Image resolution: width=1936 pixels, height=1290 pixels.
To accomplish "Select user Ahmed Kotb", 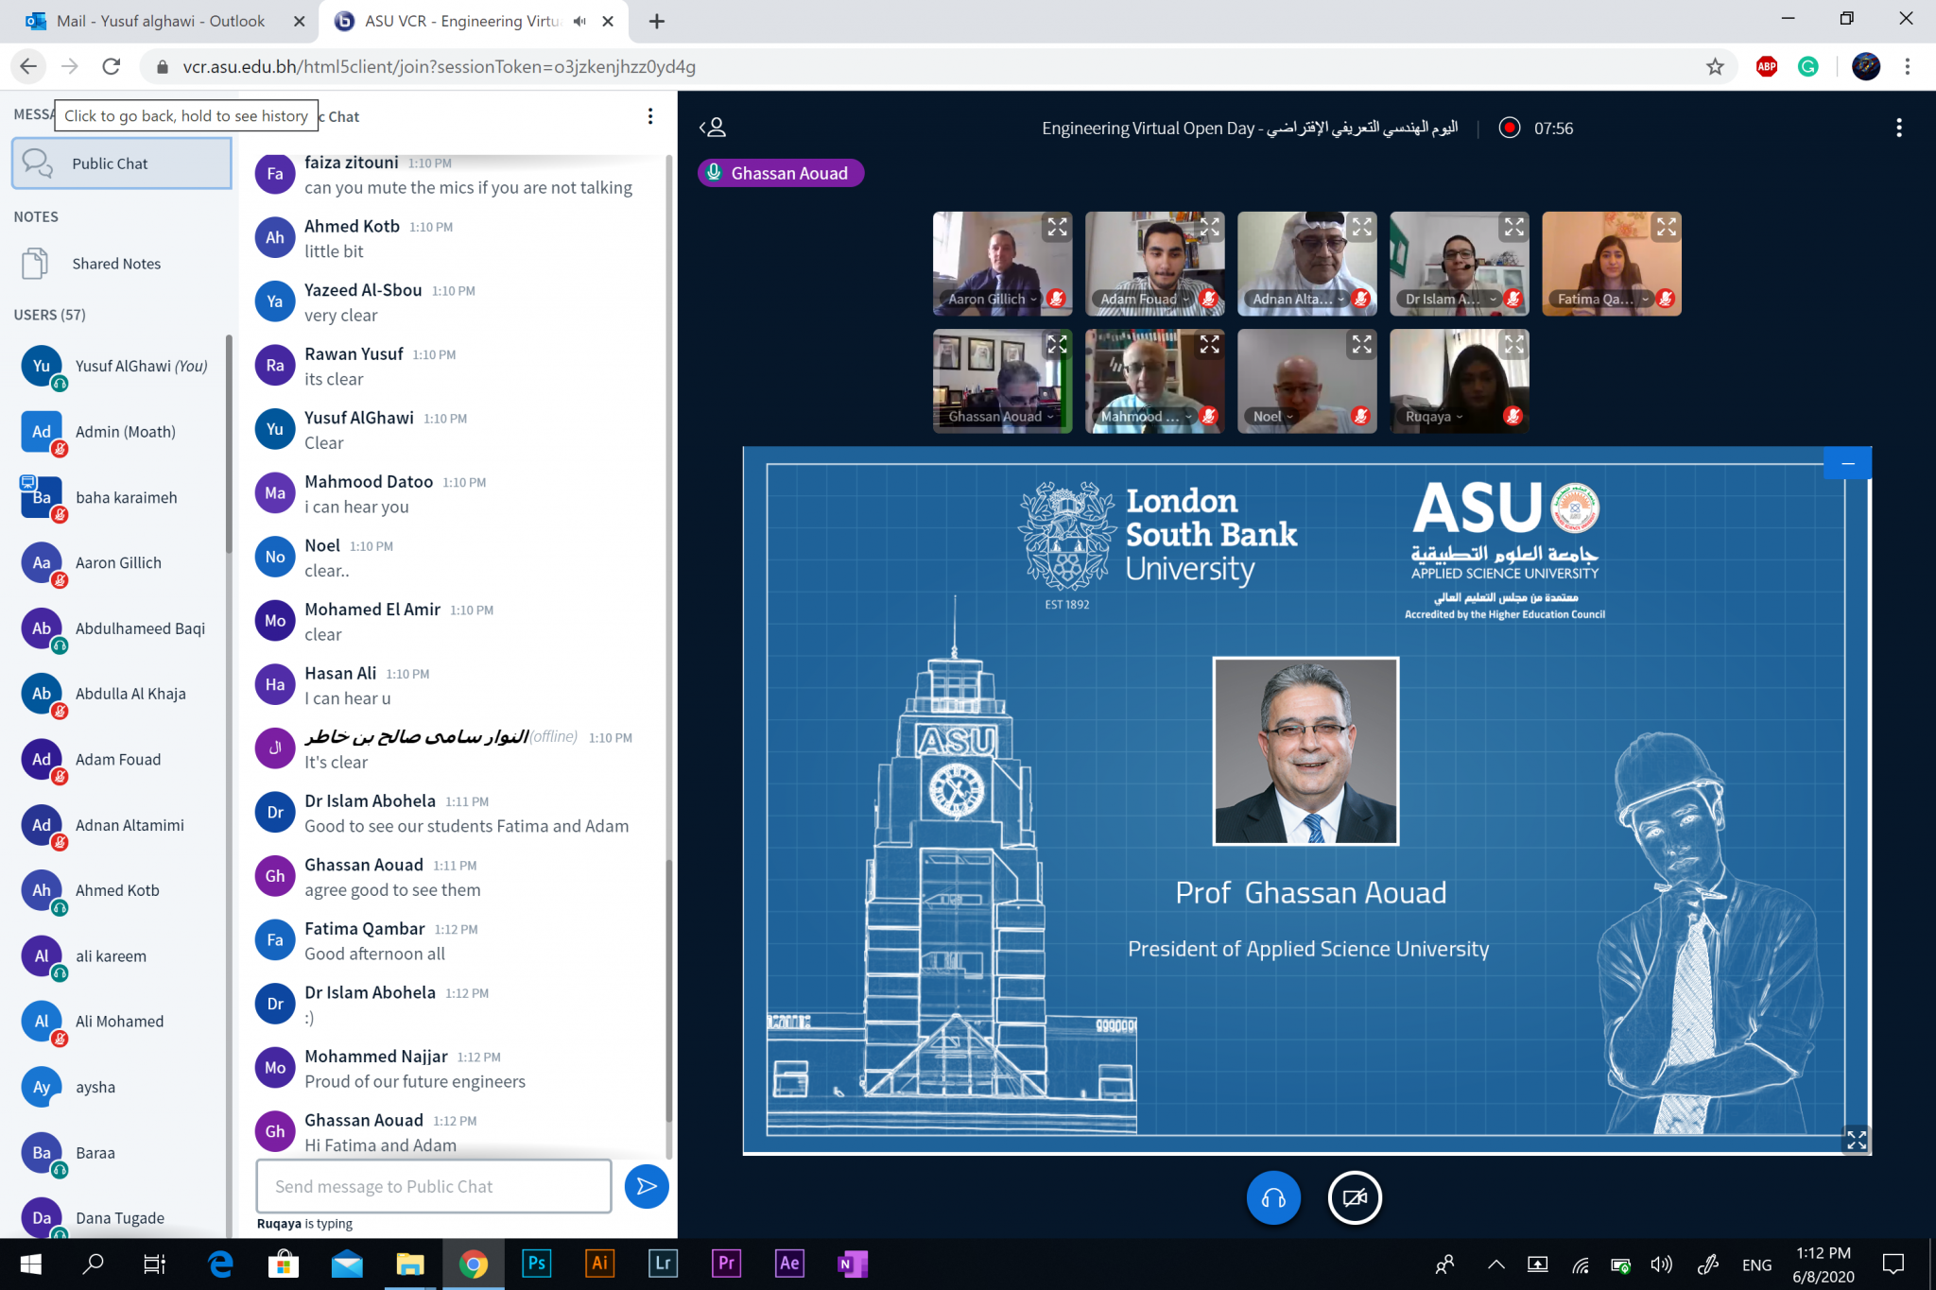I will [x=118, y=891].
